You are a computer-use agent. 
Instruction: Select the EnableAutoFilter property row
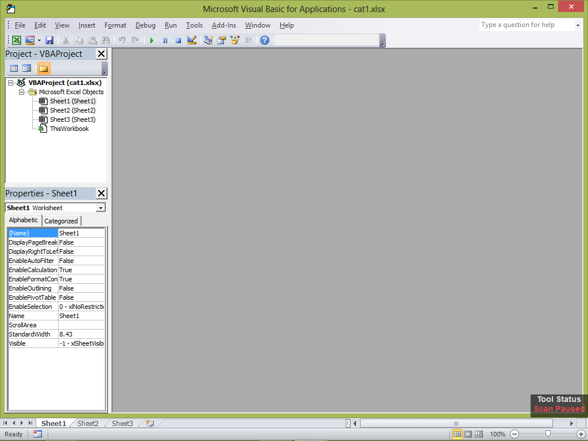click(56, 261)
